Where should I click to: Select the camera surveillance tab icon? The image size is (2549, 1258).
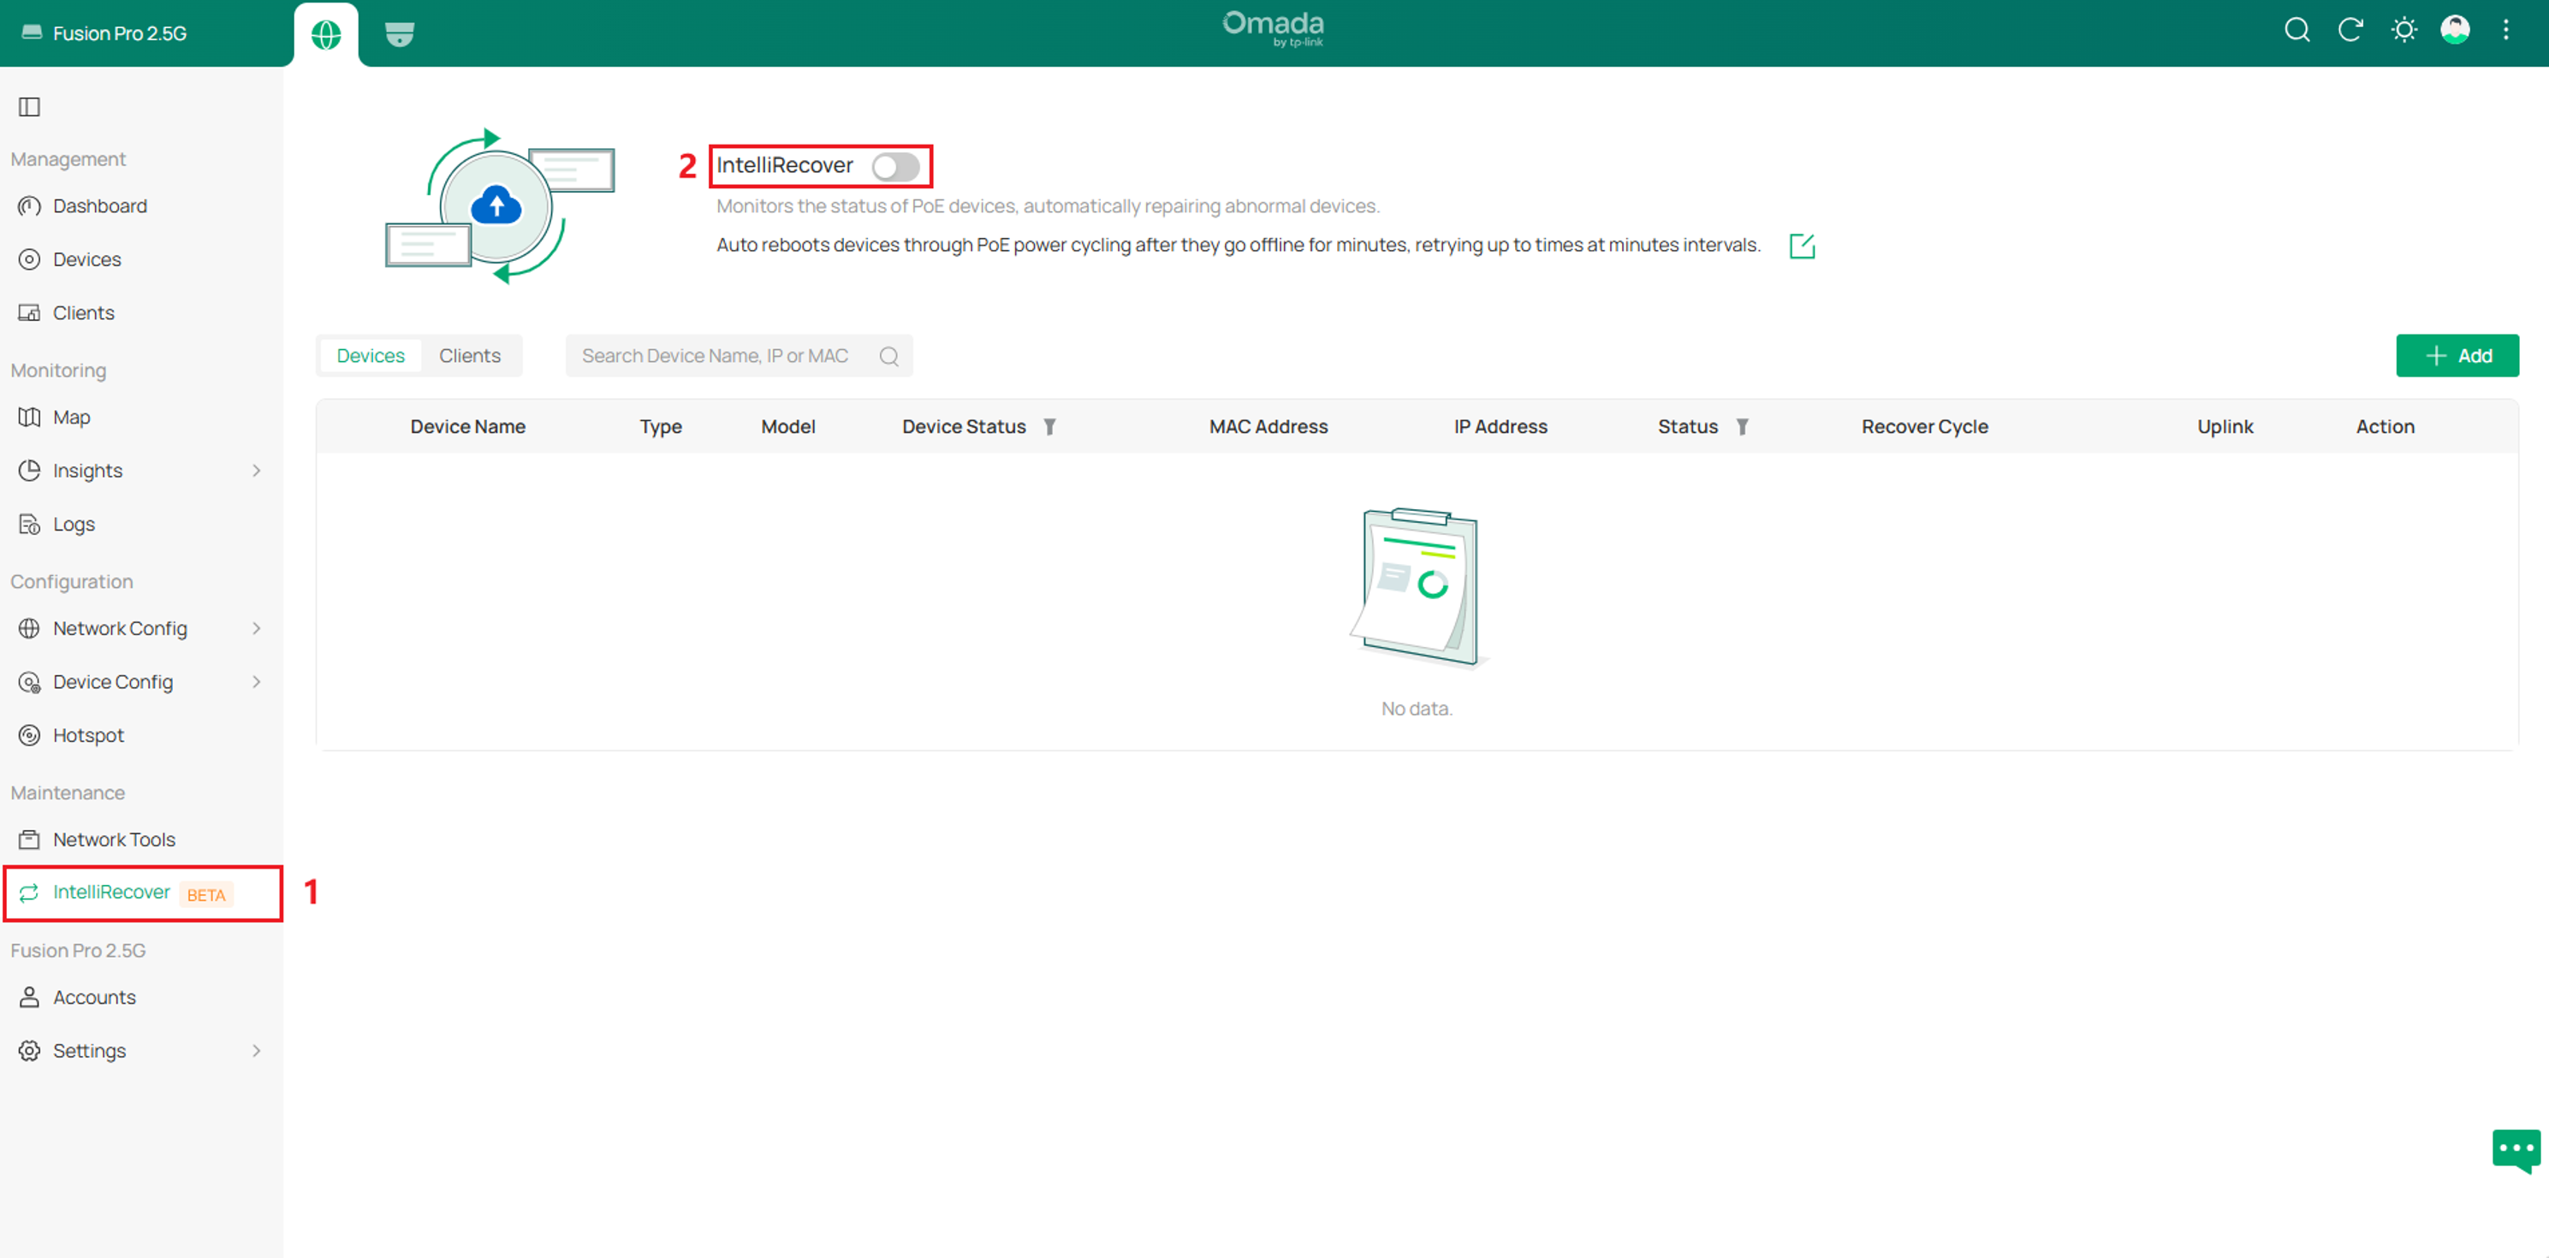click(400, 34)
